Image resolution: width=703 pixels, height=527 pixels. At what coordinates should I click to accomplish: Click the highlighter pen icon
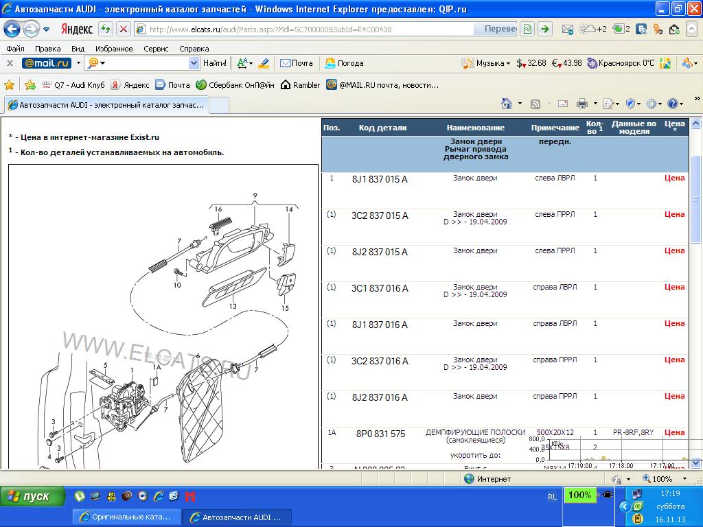point(264,63)
